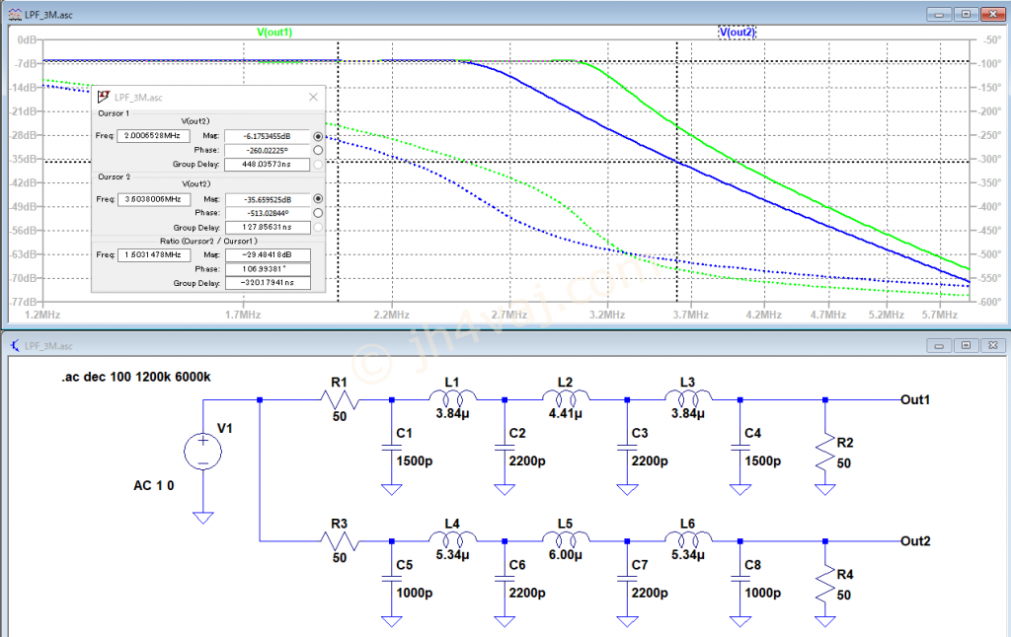Viewport: 1011px width, 637px height.
Task: Maximize the waveform plot window
Action: click(966, 14)
